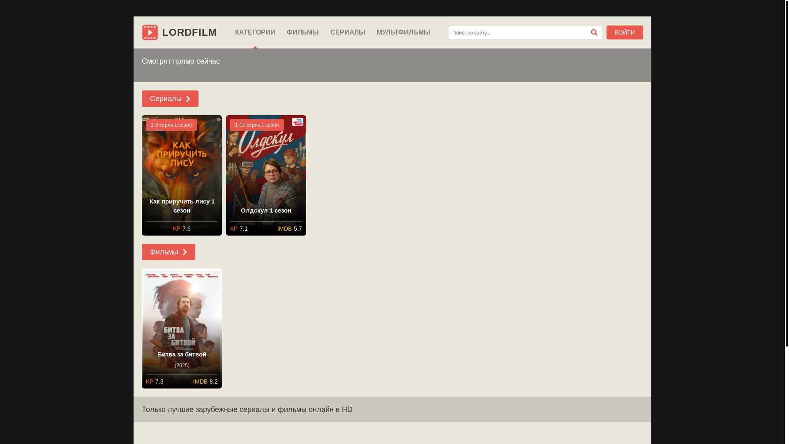Click the (2025) year label
Viewport: 789px width, 444px height.
182,365
